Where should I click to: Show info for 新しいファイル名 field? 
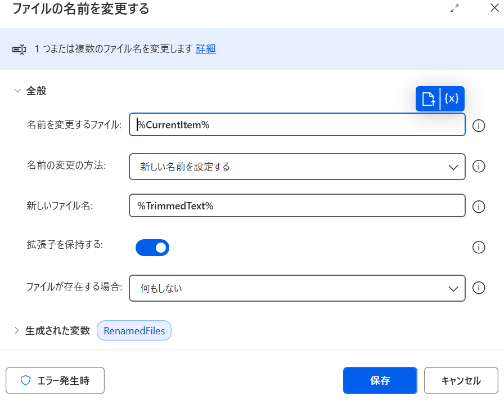point(479,207)
